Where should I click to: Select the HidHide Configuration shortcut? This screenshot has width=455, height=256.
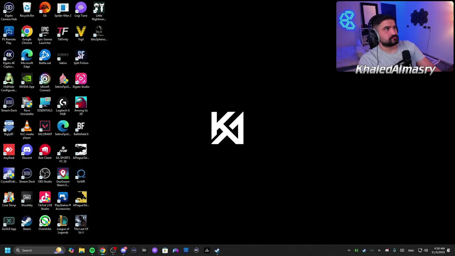(9, 82)
